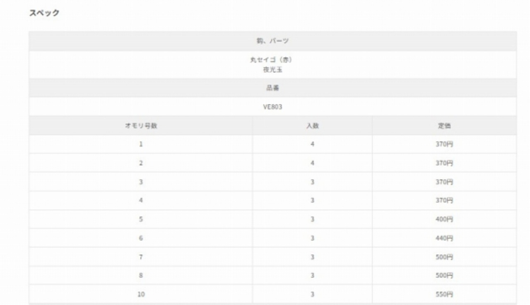
Task: Click the 夜光玉 text
Action: pos(272,70)
